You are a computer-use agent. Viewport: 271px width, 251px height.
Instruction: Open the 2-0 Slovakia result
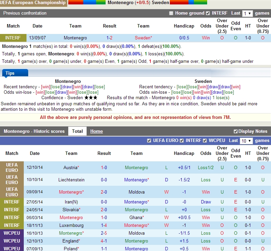click(104, 210)
